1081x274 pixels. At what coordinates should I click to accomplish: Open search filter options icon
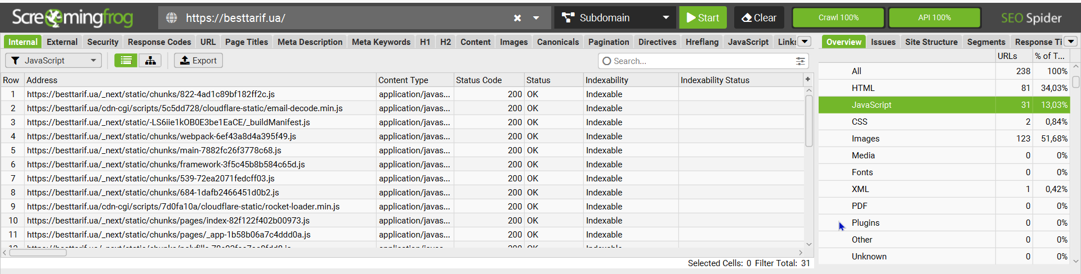[800, 61]
